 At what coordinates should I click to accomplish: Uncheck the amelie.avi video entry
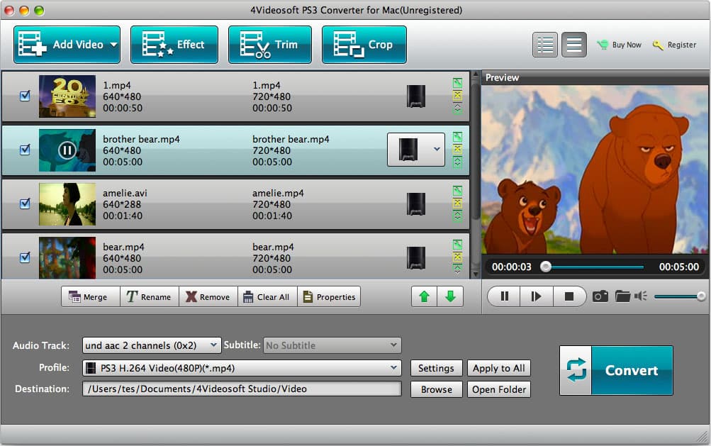click(x=25, y=204)
